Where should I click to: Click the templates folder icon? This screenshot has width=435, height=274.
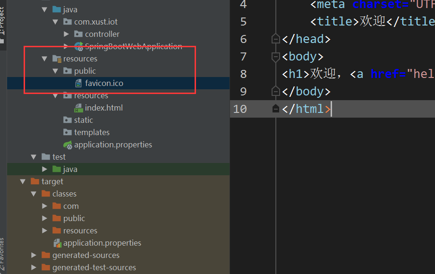68,132
